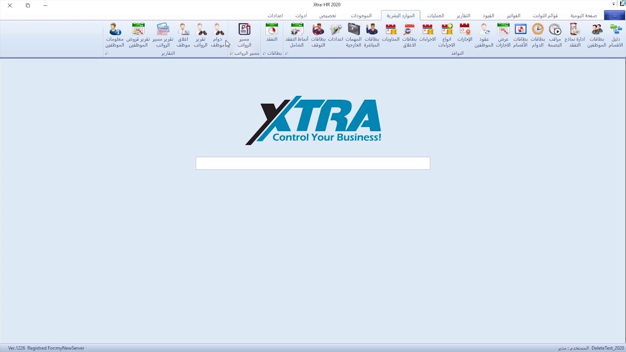This screenshot has height=352, width=626.
Task: Open ادارة نماذج التفقد hourglass icon
Action: (x=574, y=35)
